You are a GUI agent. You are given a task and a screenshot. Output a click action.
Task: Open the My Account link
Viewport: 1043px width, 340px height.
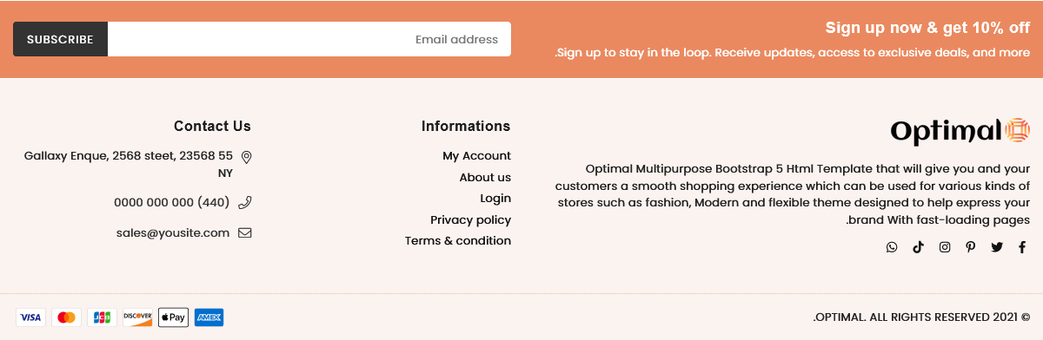476,156
